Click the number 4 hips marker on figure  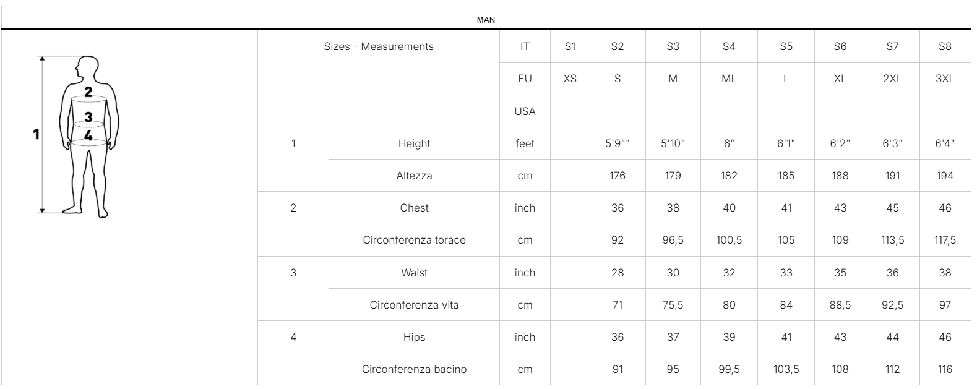[x=88, y=135]
